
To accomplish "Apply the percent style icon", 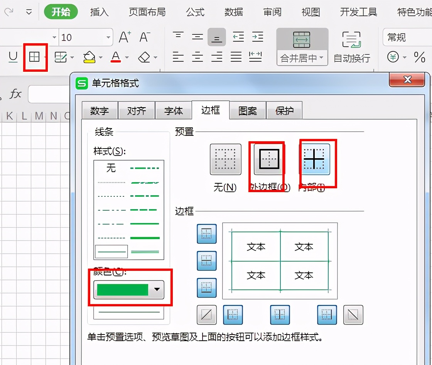I will click(x=419, y=57).
